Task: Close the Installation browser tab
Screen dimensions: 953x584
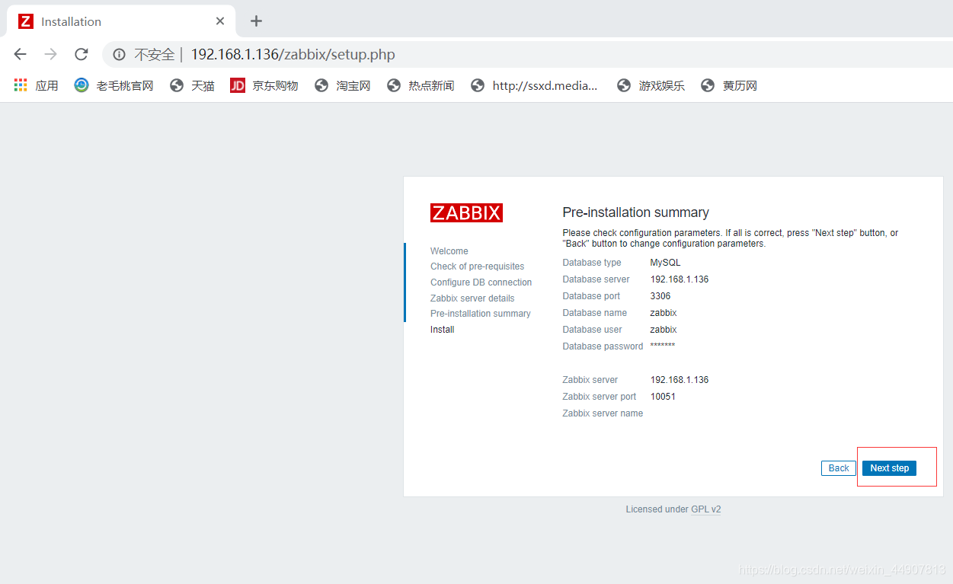Action: click(220, 21)
